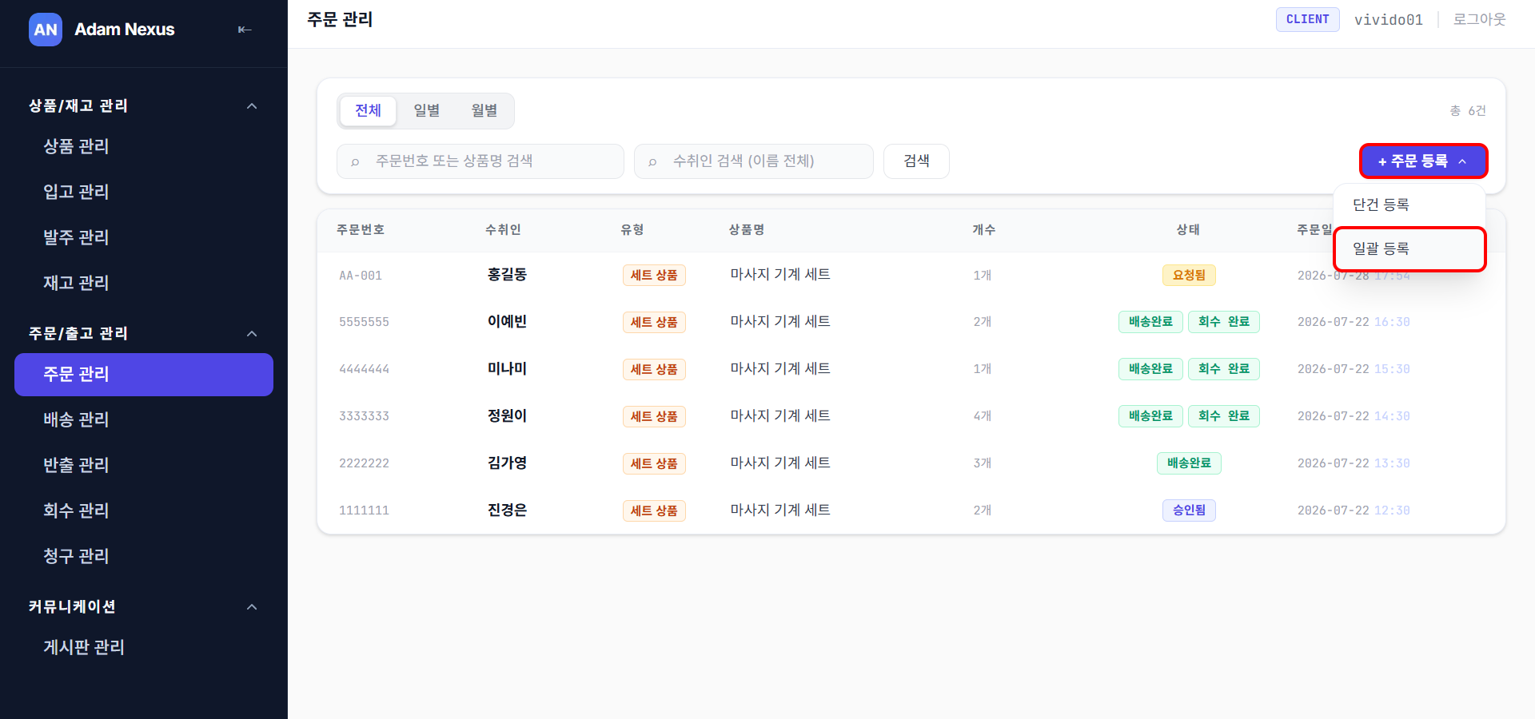Open 반출 관리 in the sidebar
1535x719 pixels.
[144, 465]
